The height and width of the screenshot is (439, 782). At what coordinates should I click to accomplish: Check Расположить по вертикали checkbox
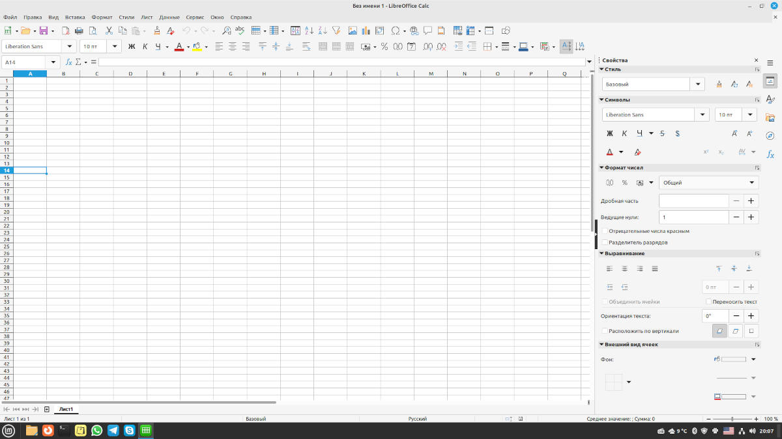[x=605, y=331]
